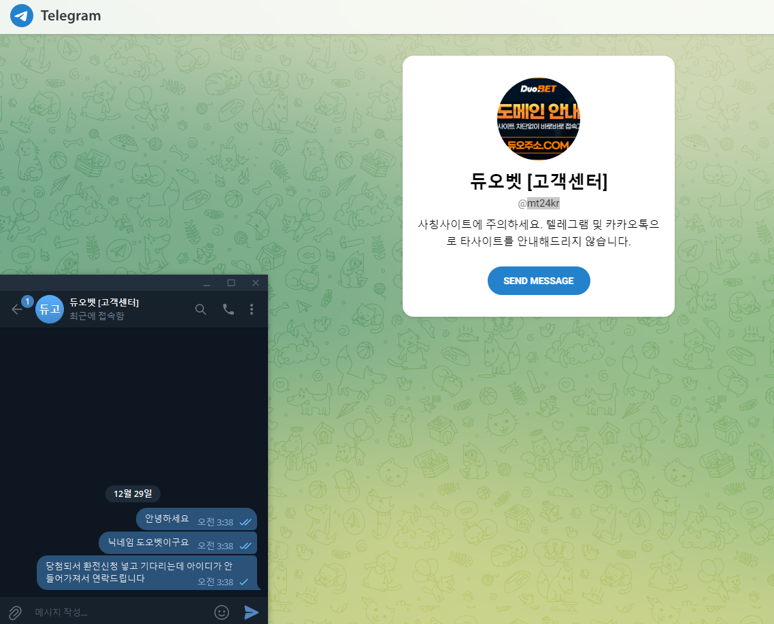Start a voice call from the chat header
774x624 pixels.
click(x=227, y=309)
